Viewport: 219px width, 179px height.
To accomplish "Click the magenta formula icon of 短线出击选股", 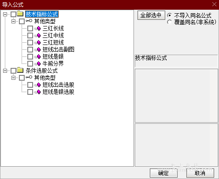I will (x=39, y=85).
